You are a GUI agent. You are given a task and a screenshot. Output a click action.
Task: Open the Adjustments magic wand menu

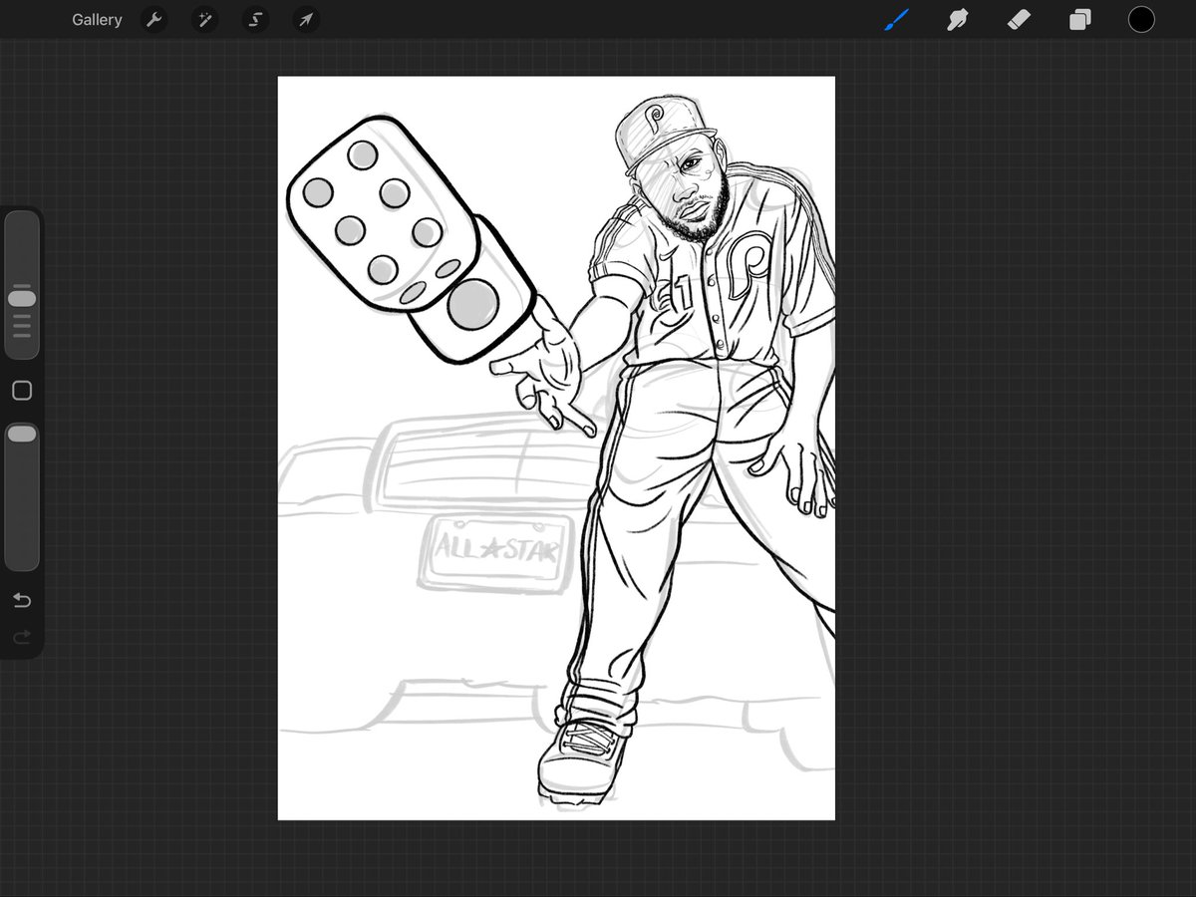[x=205, y=20]
